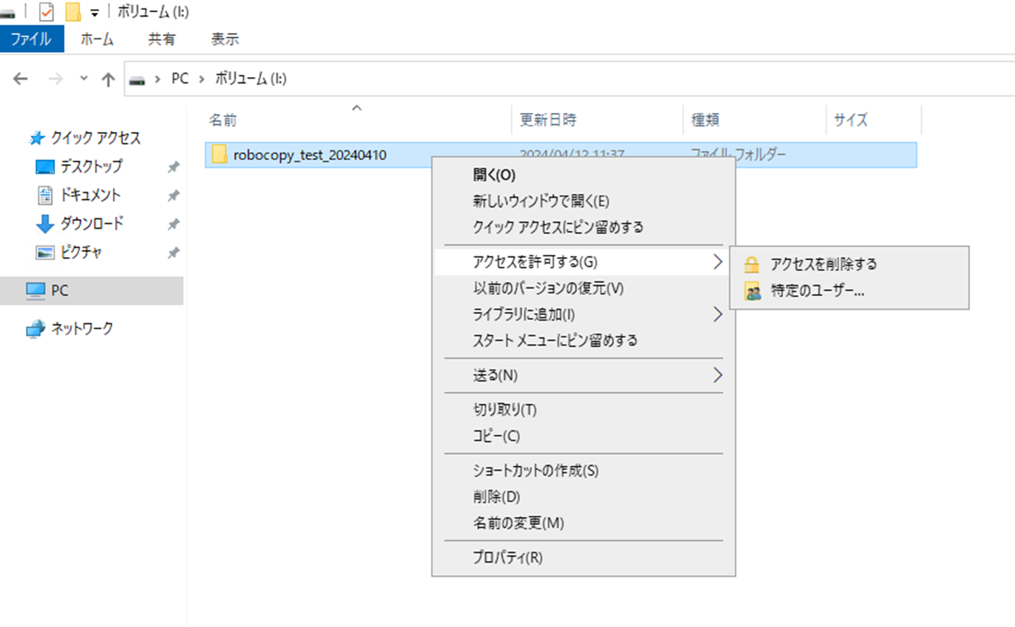Image resolution: width=1015 pixels, height=627 pixels.
Task: Click the new folder icon in title bar
Action: tap(73, 11)
